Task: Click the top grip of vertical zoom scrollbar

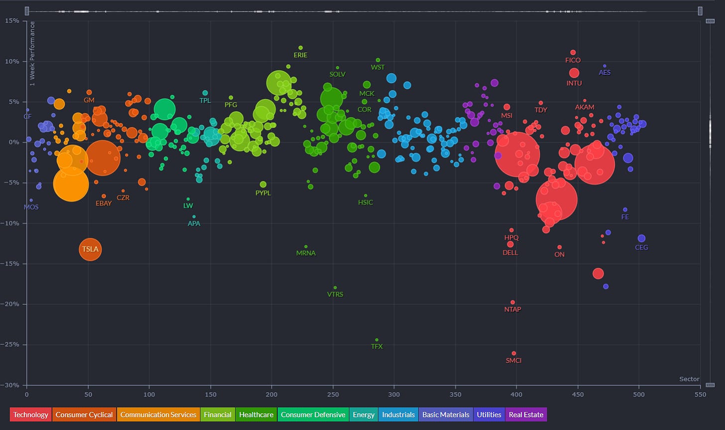Action: pyautogui.click(x=711, y=21)
